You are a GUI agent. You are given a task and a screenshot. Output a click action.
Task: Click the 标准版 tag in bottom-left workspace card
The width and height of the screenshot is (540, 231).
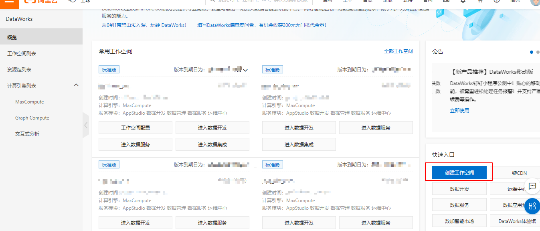109,165
